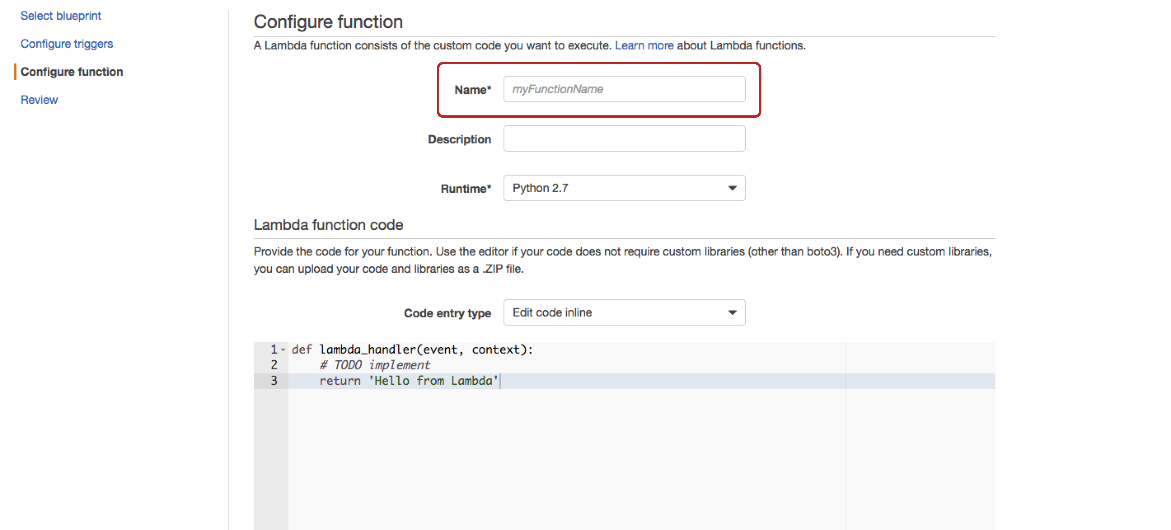This screenshot has height=530, width=1171.
Task: Collapse the fold arrow on line 1
Action: [283, 349]
